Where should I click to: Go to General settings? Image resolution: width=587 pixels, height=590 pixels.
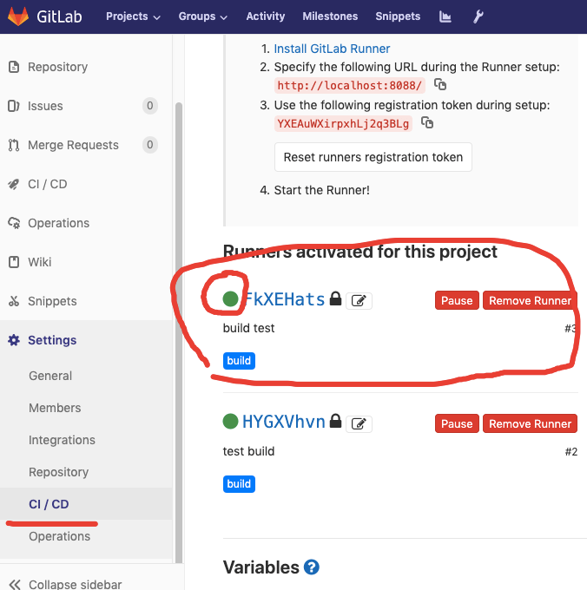pos(50,376)
